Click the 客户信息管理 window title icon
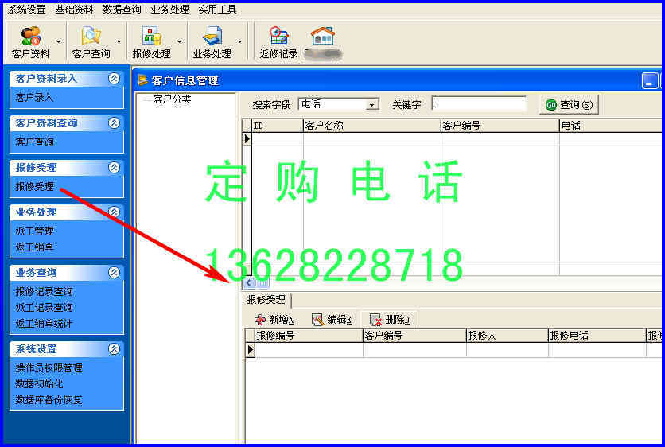665x447 pixels. [143, 80]
